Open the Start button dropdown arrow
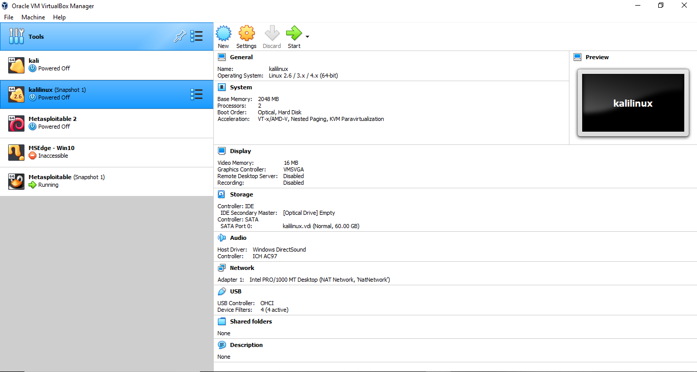 click(307, 37)
